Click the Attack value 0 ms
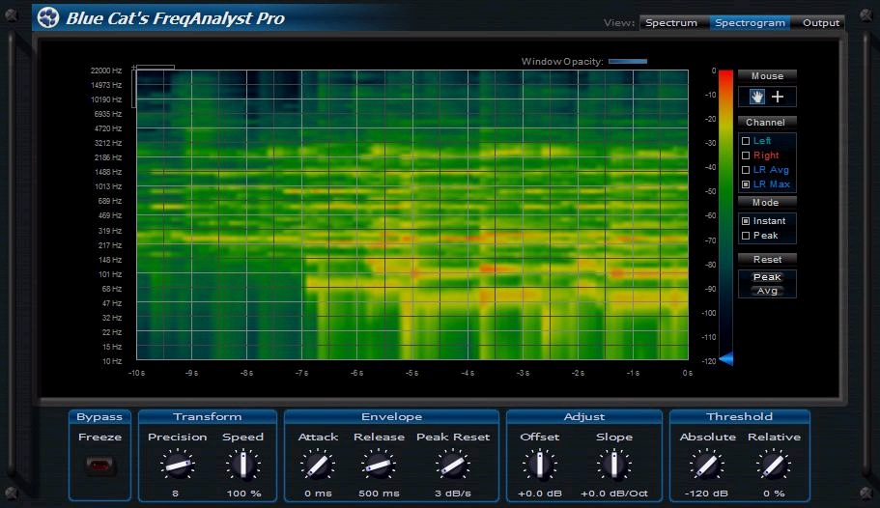The width and height of the screenshot is (880, 508). 318,494
